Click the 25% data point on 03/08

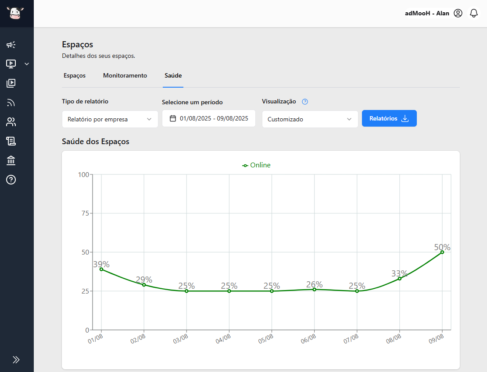186,291
